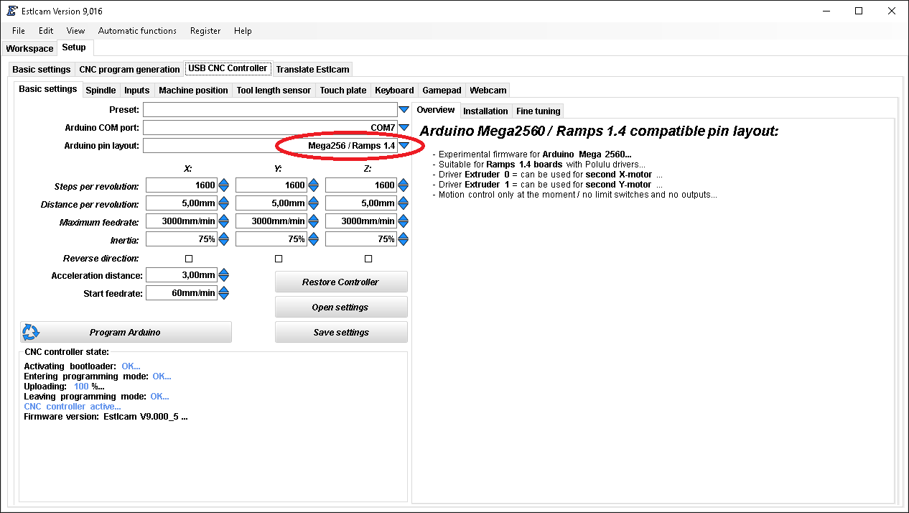This screenshot has width=909, height=513.
Task: Enable Reverse direction for Z axis
Action: pyautogui.click(x=368, y=259)
